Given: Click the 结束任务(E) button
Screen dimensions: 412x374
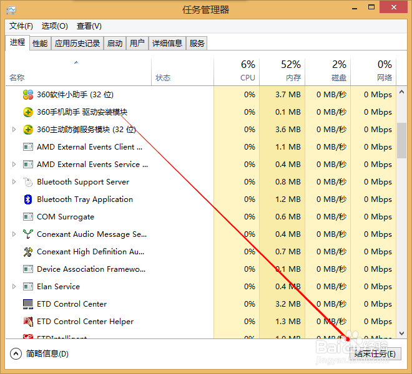Looking at the screenshot, I should coord(375,354).
